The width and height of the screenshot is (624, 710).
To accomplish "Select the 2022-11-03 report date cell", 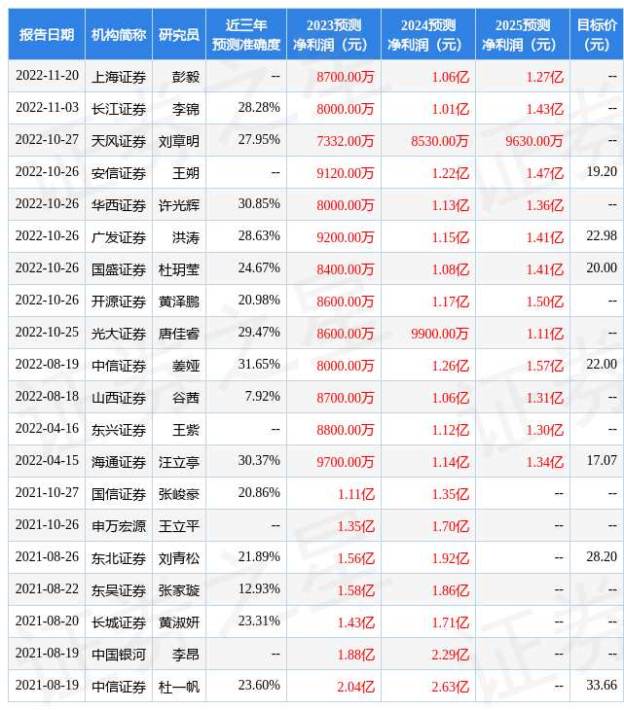I will (47, 108).
